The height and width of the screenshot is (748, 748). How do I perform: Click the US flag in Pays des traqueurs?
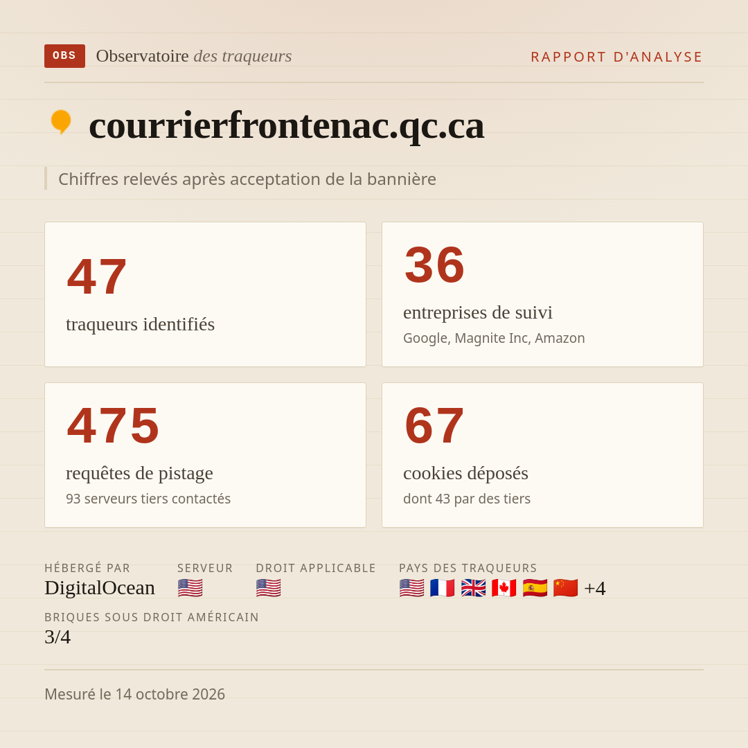point(411,588)
